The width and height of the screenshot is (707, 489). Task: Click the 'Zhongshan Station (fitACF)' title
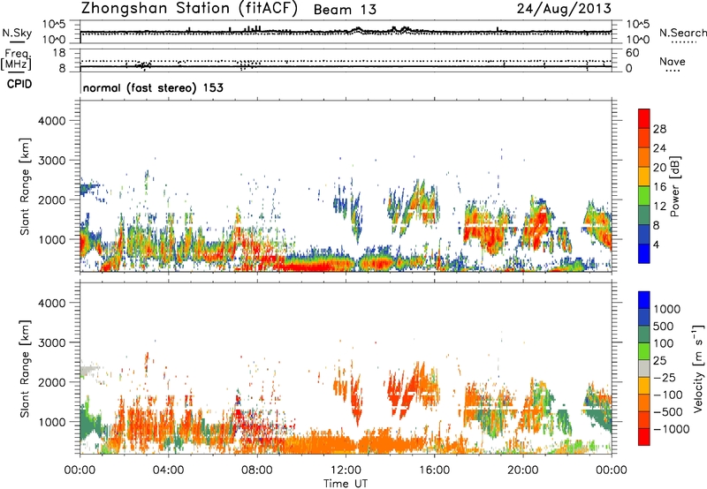point(189,9)
